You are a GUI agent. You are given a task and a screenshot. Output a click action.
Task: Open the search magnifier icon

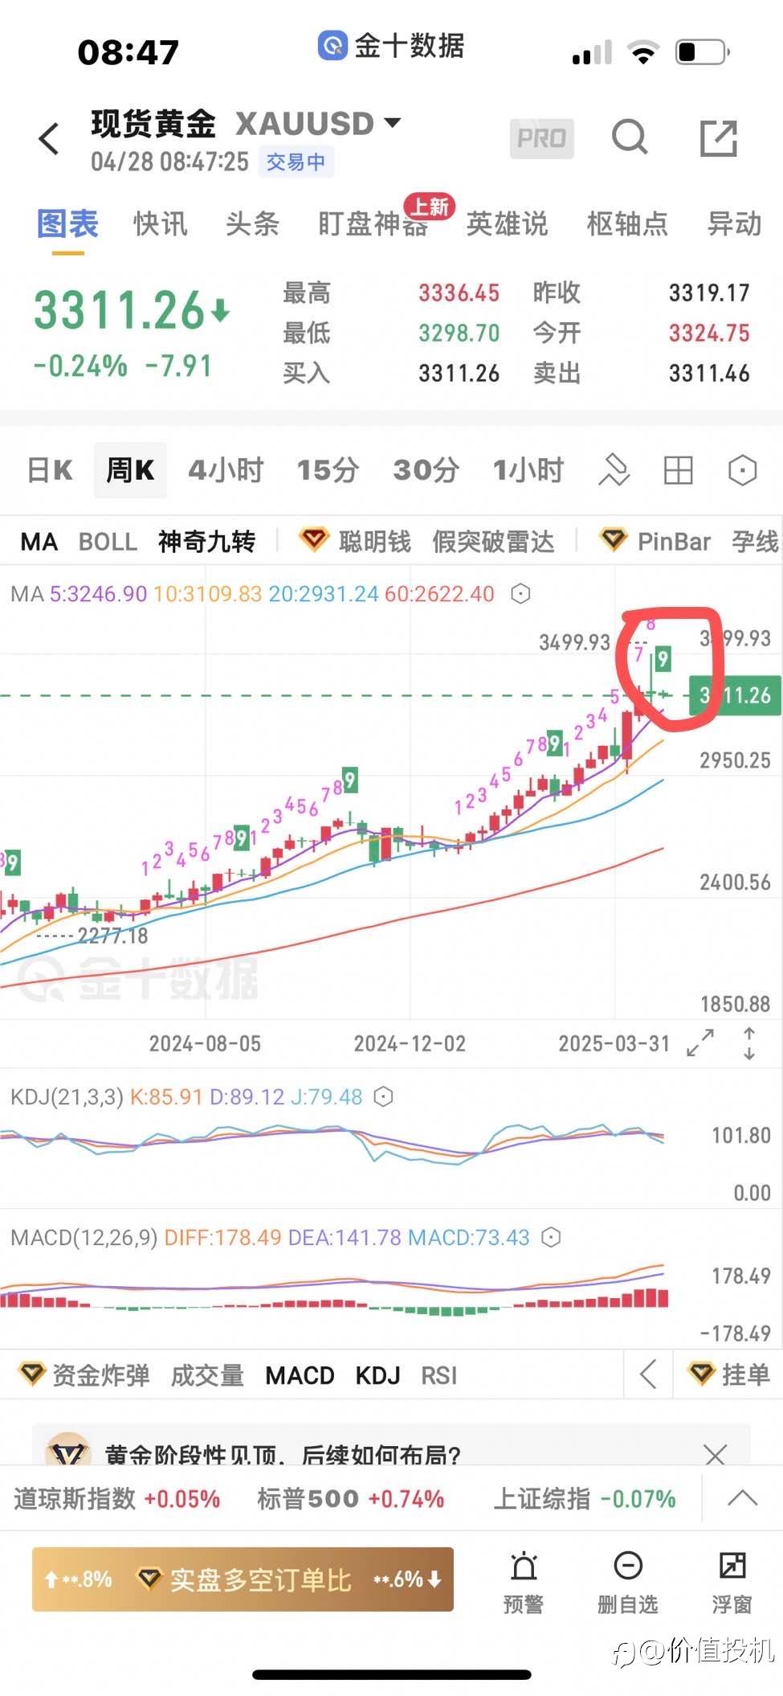click(x=630, y=137)
